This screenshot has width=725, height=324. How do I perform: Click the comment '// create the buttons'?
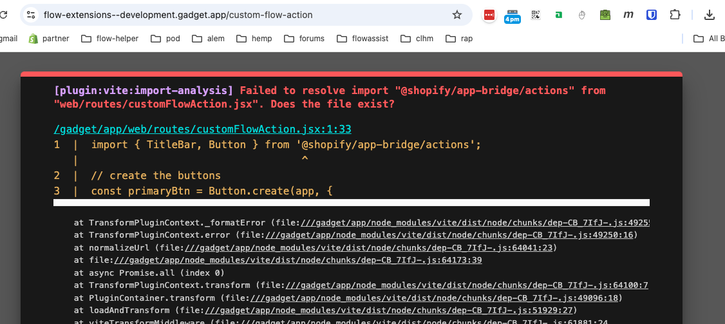pyautogui.click(x=156, y=175)
